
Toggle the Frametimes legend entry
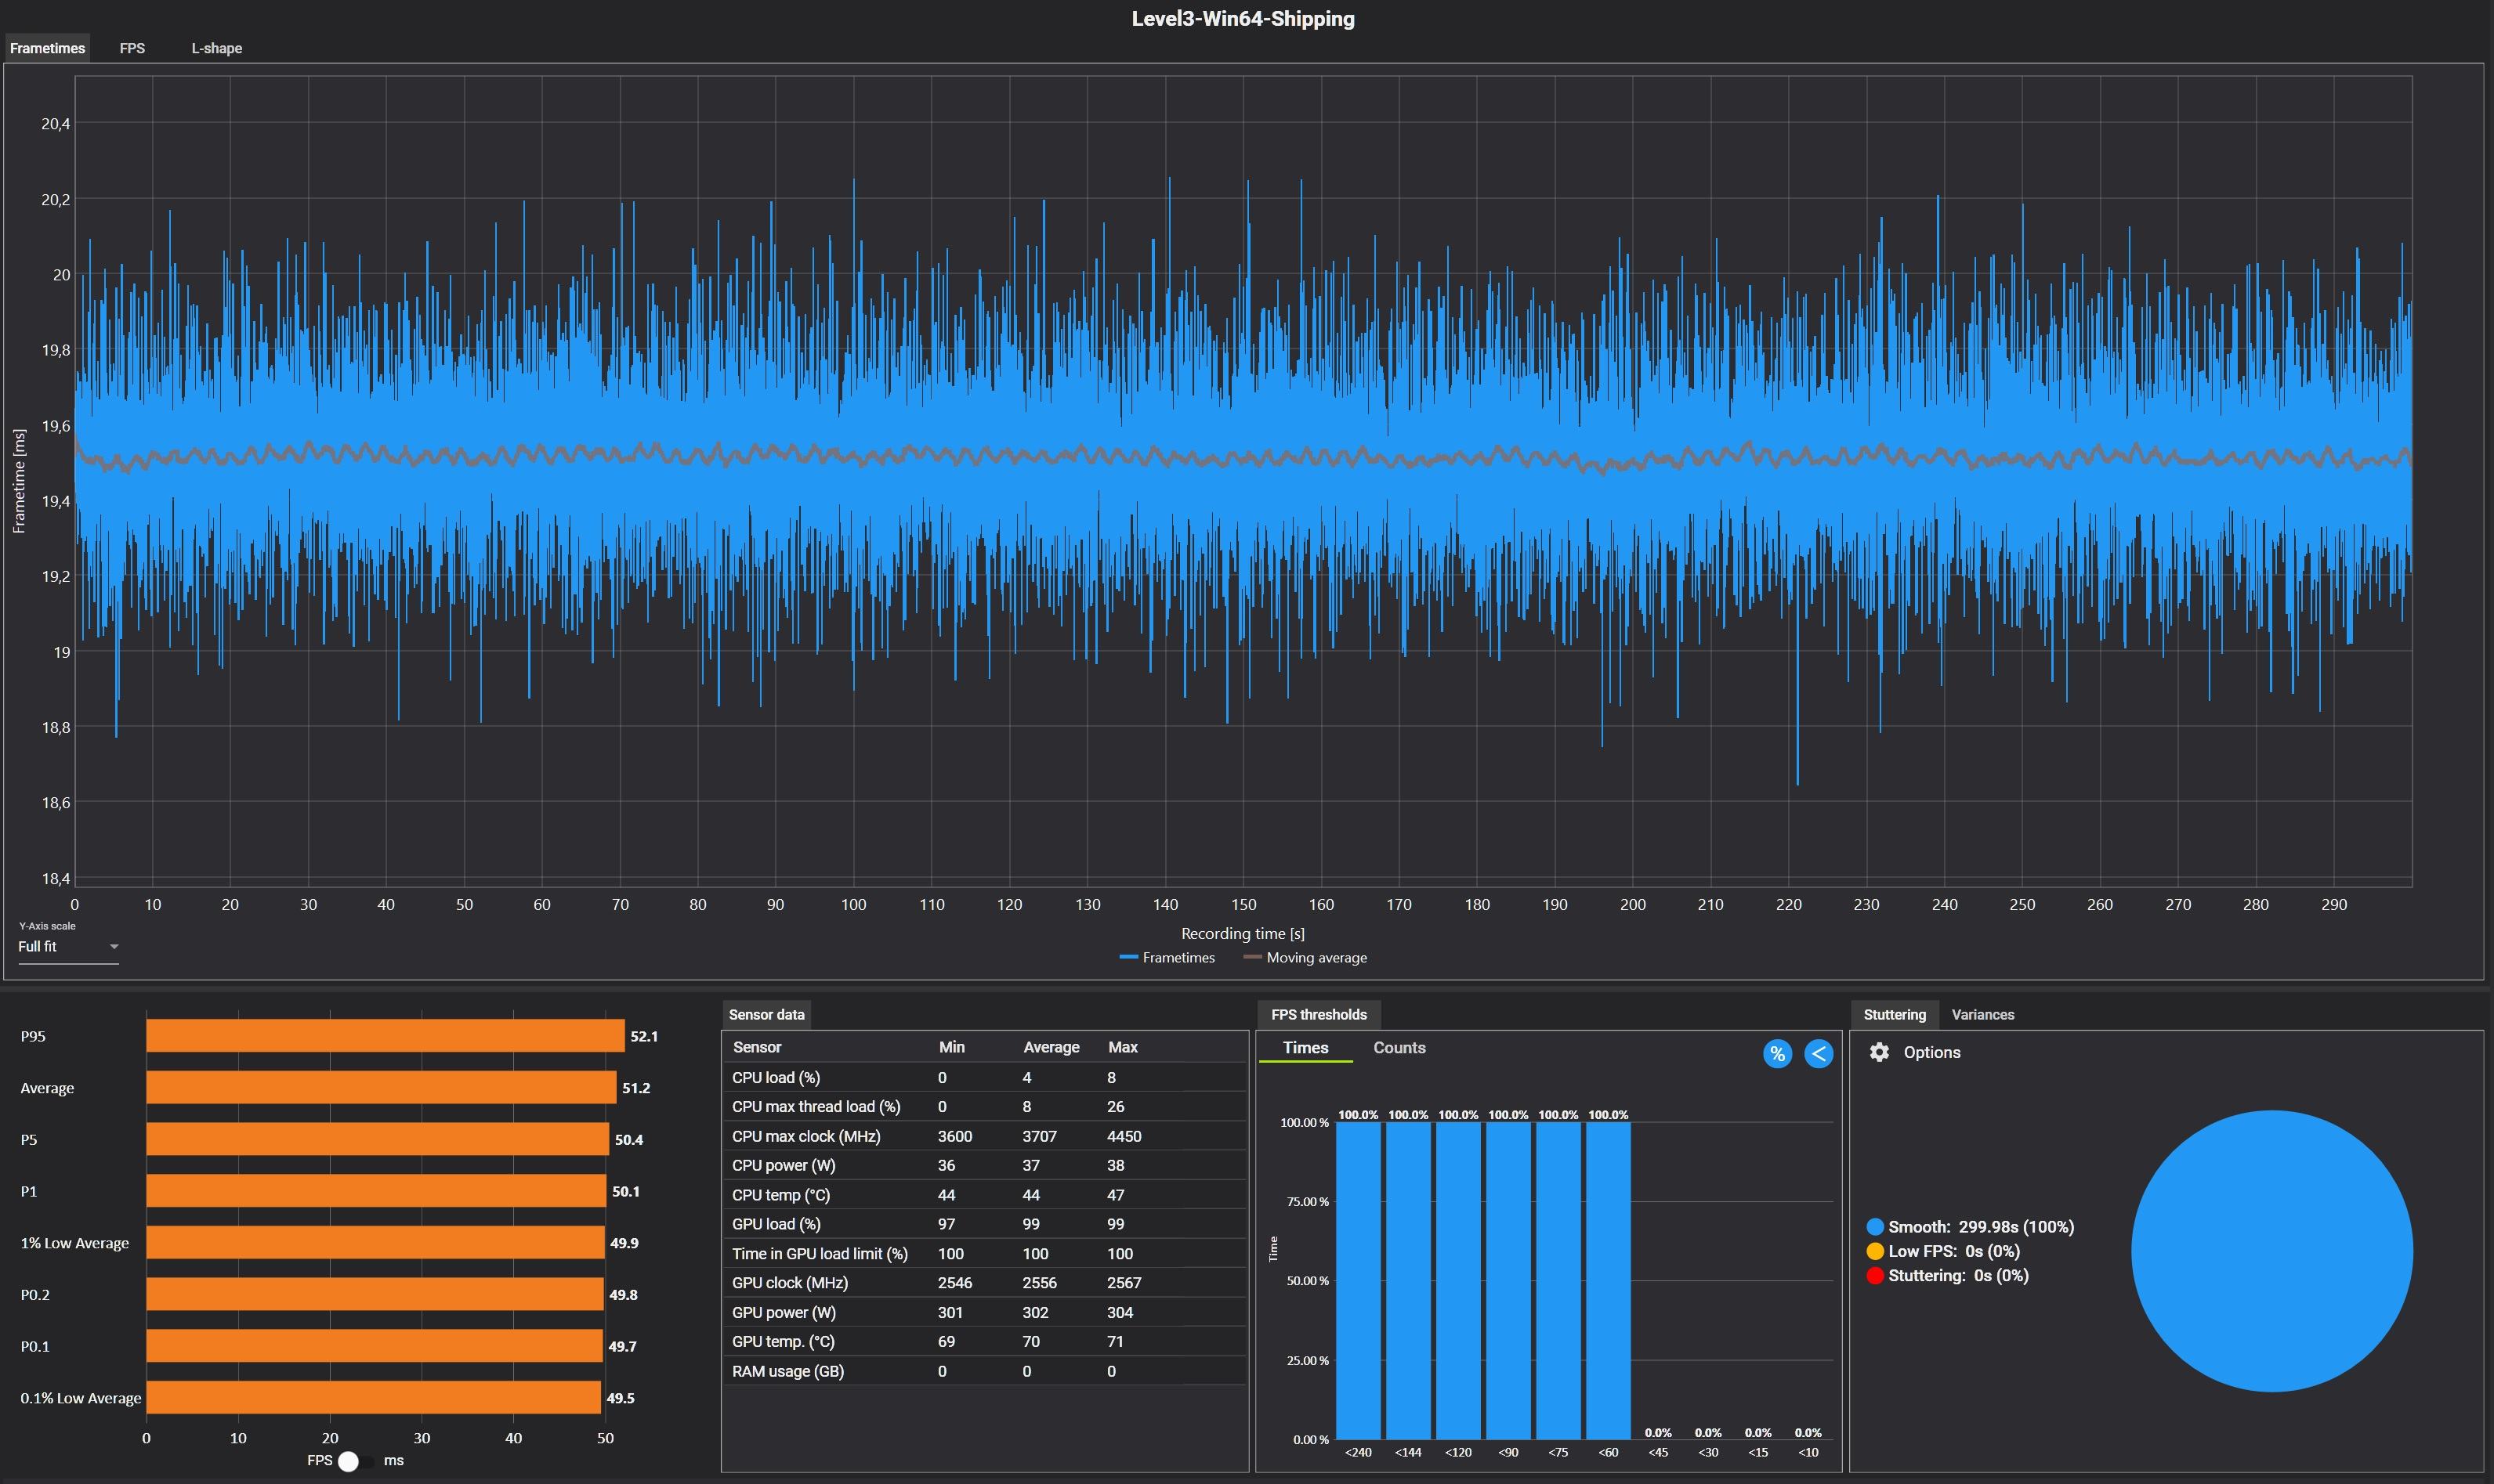pos(1167,958)
